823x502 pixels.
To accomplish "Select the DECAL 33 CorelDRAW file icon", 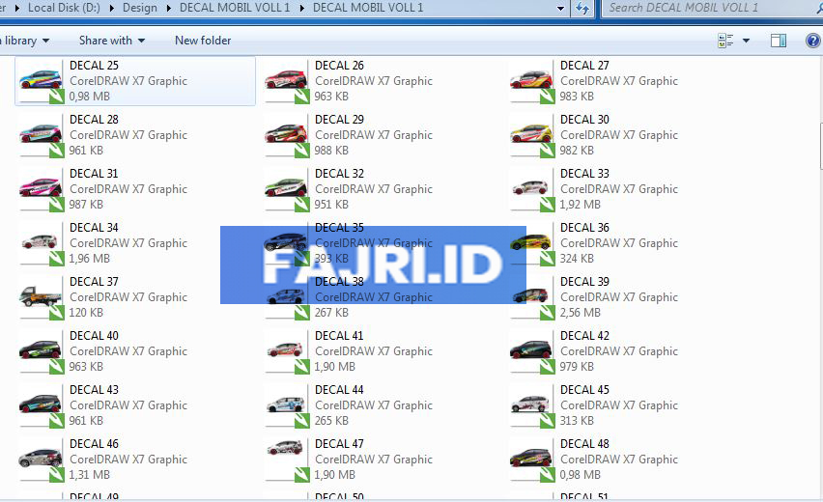I will coord(531,189).
